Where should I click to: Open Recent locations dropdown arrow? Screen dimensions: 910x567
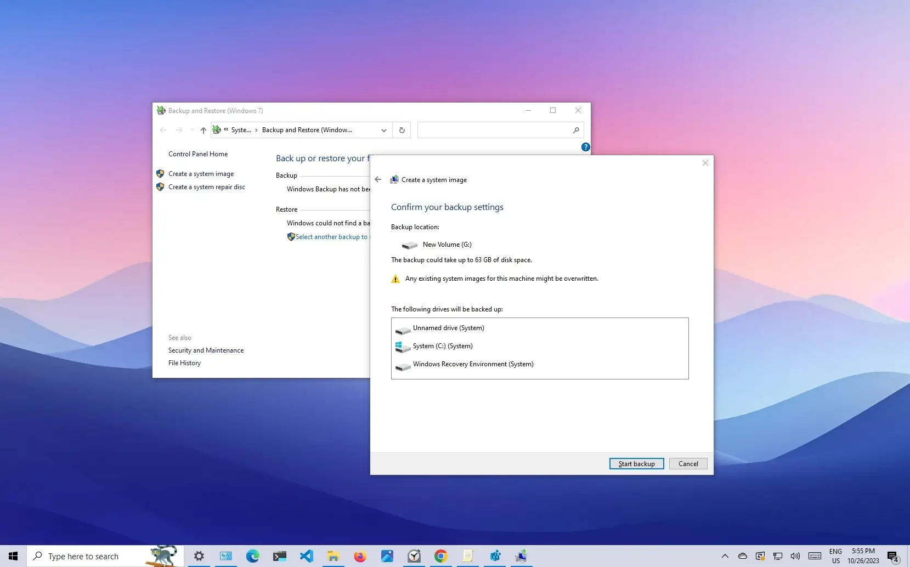[192, 130]
